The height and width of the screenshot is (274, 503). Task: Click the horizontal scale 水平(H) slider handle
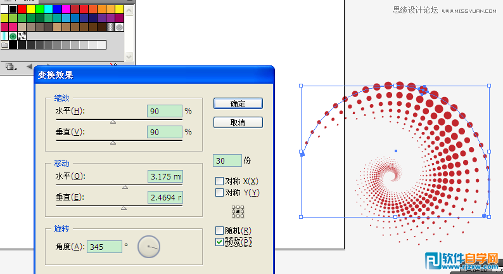point(113,122)
